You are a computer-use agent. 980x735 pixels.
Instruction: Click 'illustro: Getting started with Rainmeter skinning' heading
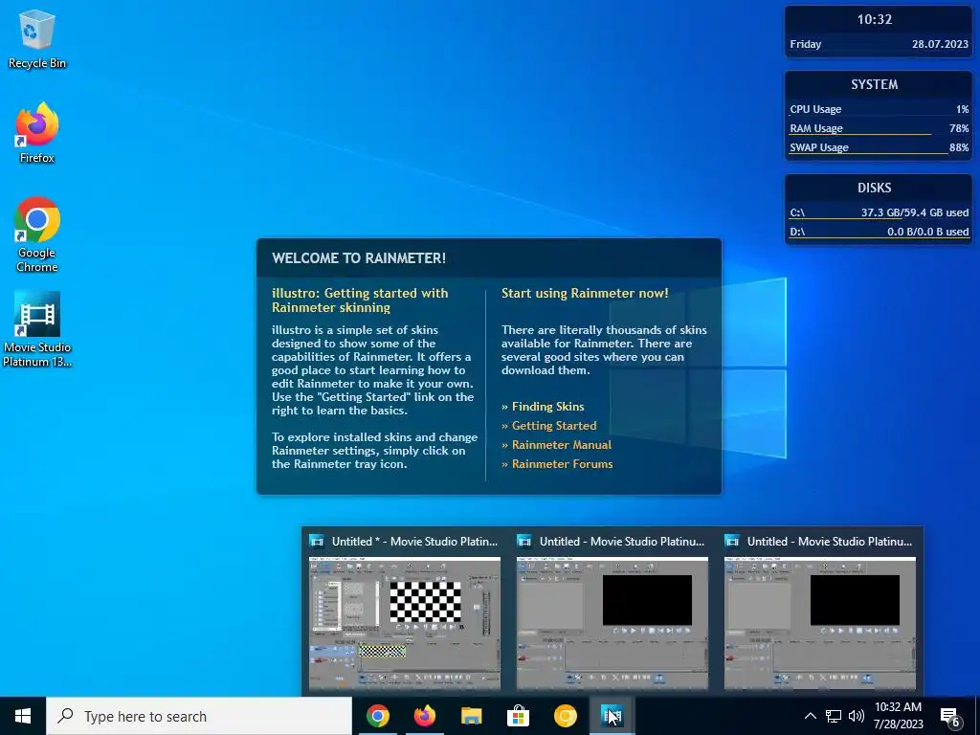click(x=360, y=300)
